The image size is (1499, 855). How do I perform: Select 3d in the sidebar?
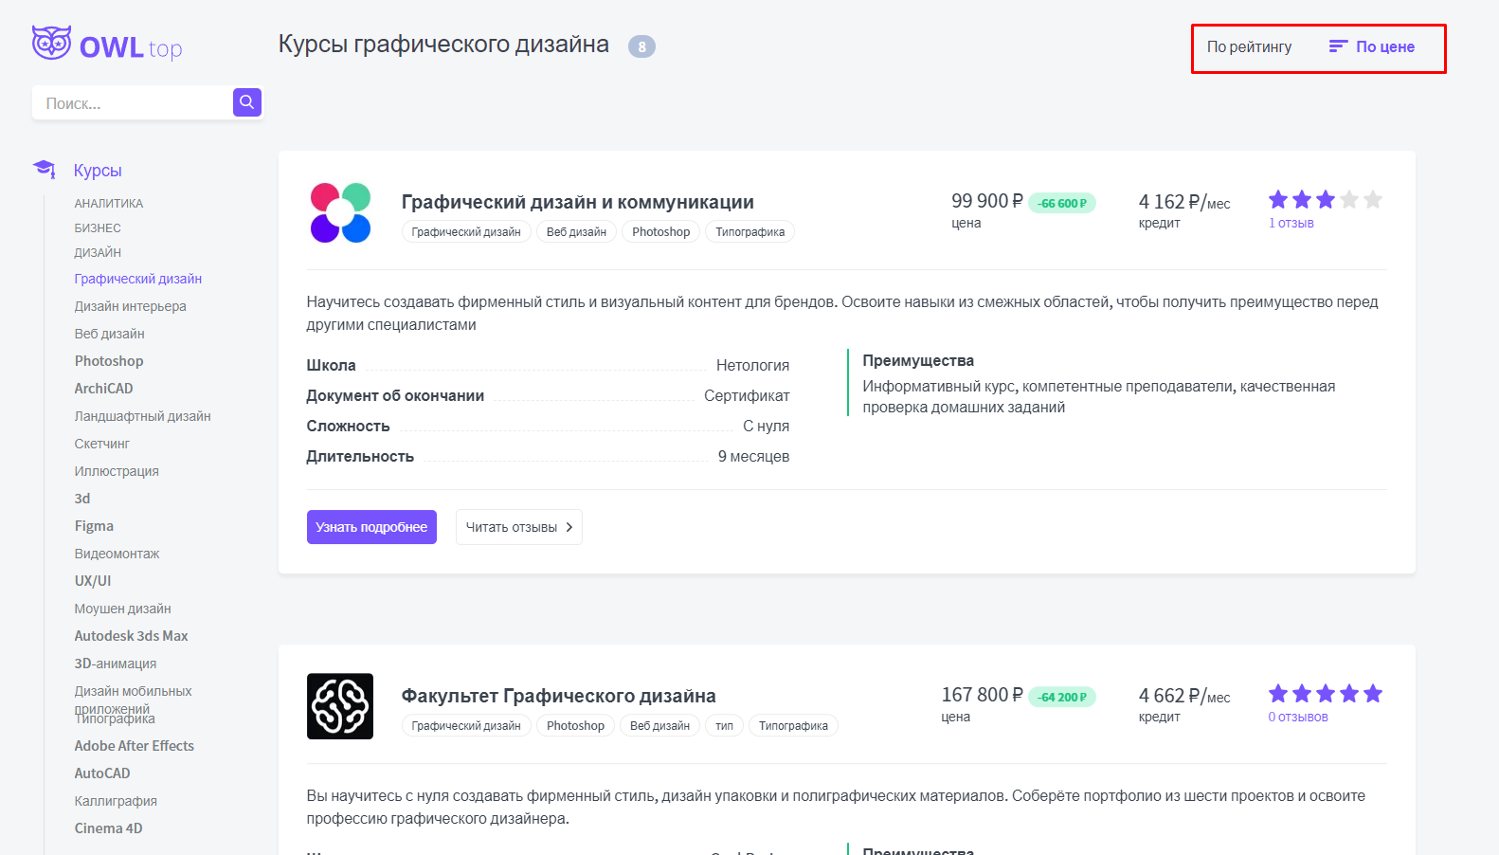(82, 499)
